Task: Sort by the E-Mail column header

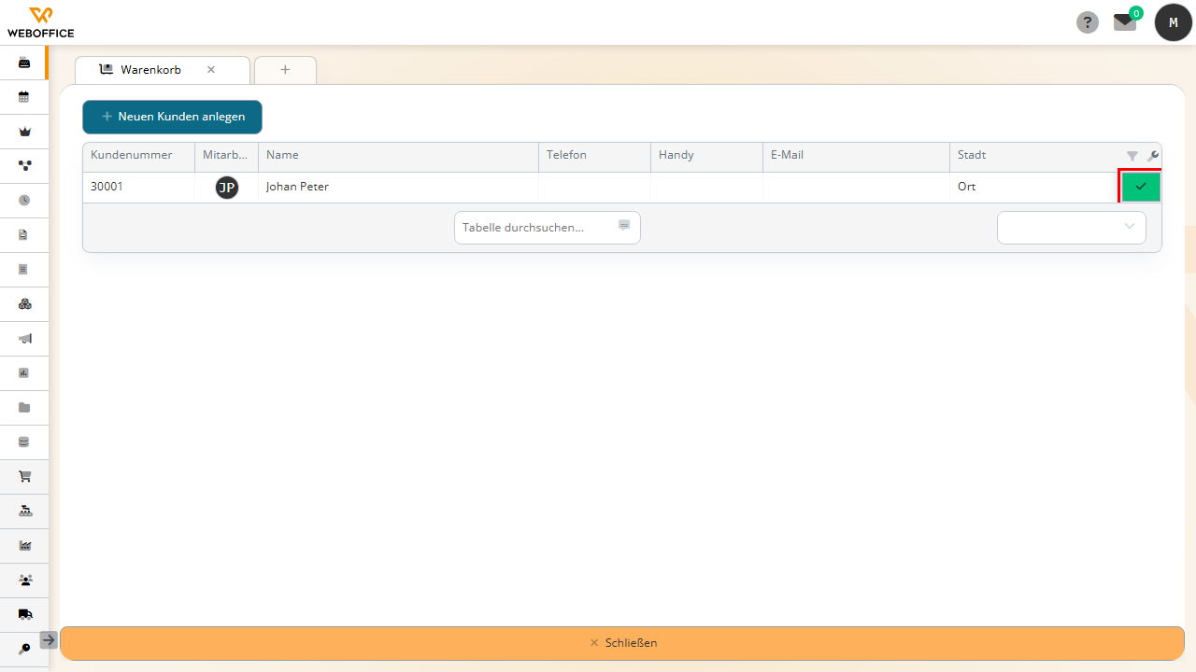Action: click(x=856, y=157)
